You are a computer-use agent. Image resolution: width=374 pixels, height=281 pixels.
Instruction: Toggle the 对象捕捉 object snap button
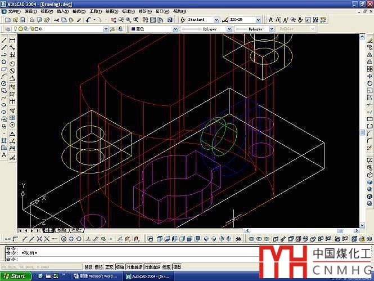[x=134, y=266]
